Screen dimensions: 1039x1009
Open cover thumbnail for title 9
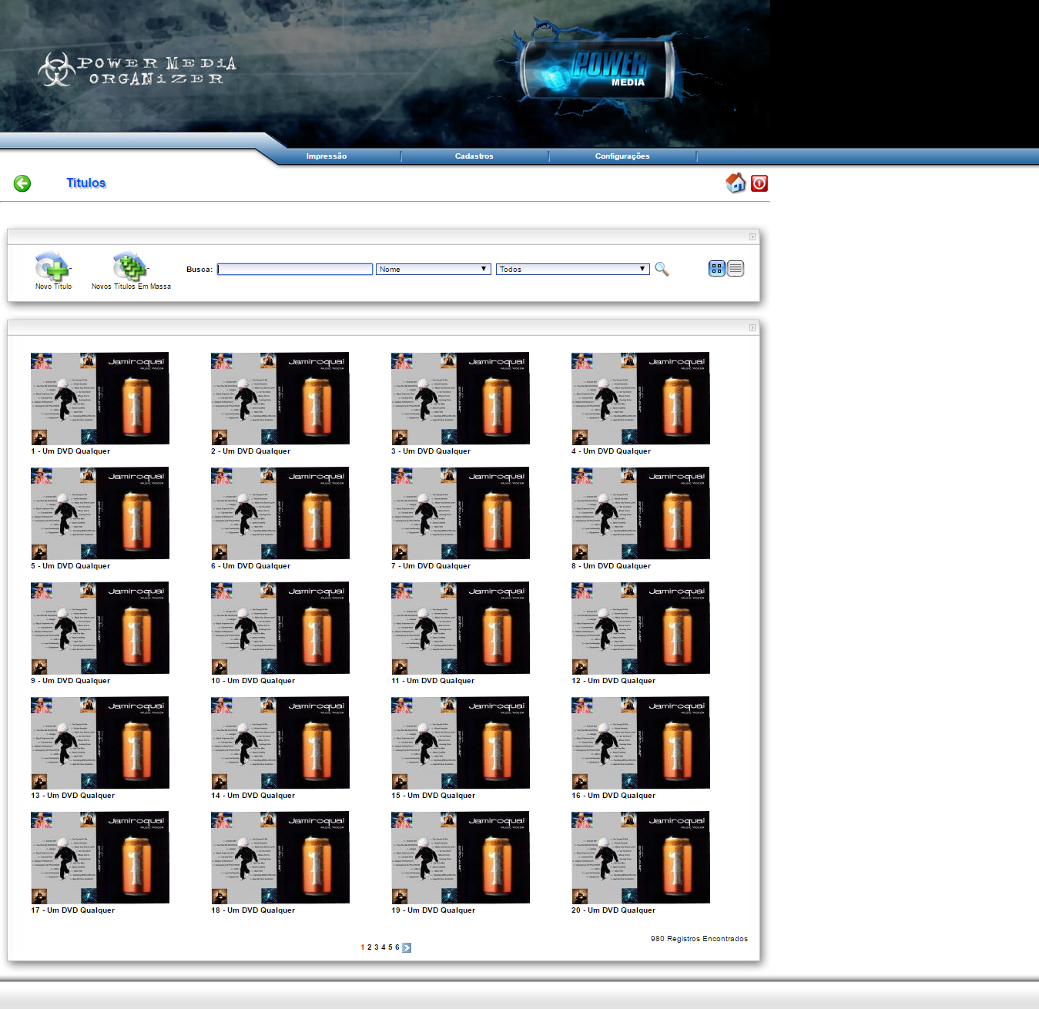tap(100, 628)
